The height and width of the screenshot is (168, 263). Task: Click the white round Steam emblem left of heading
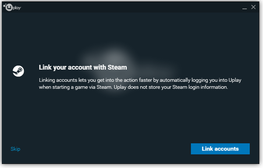(18, 71)
